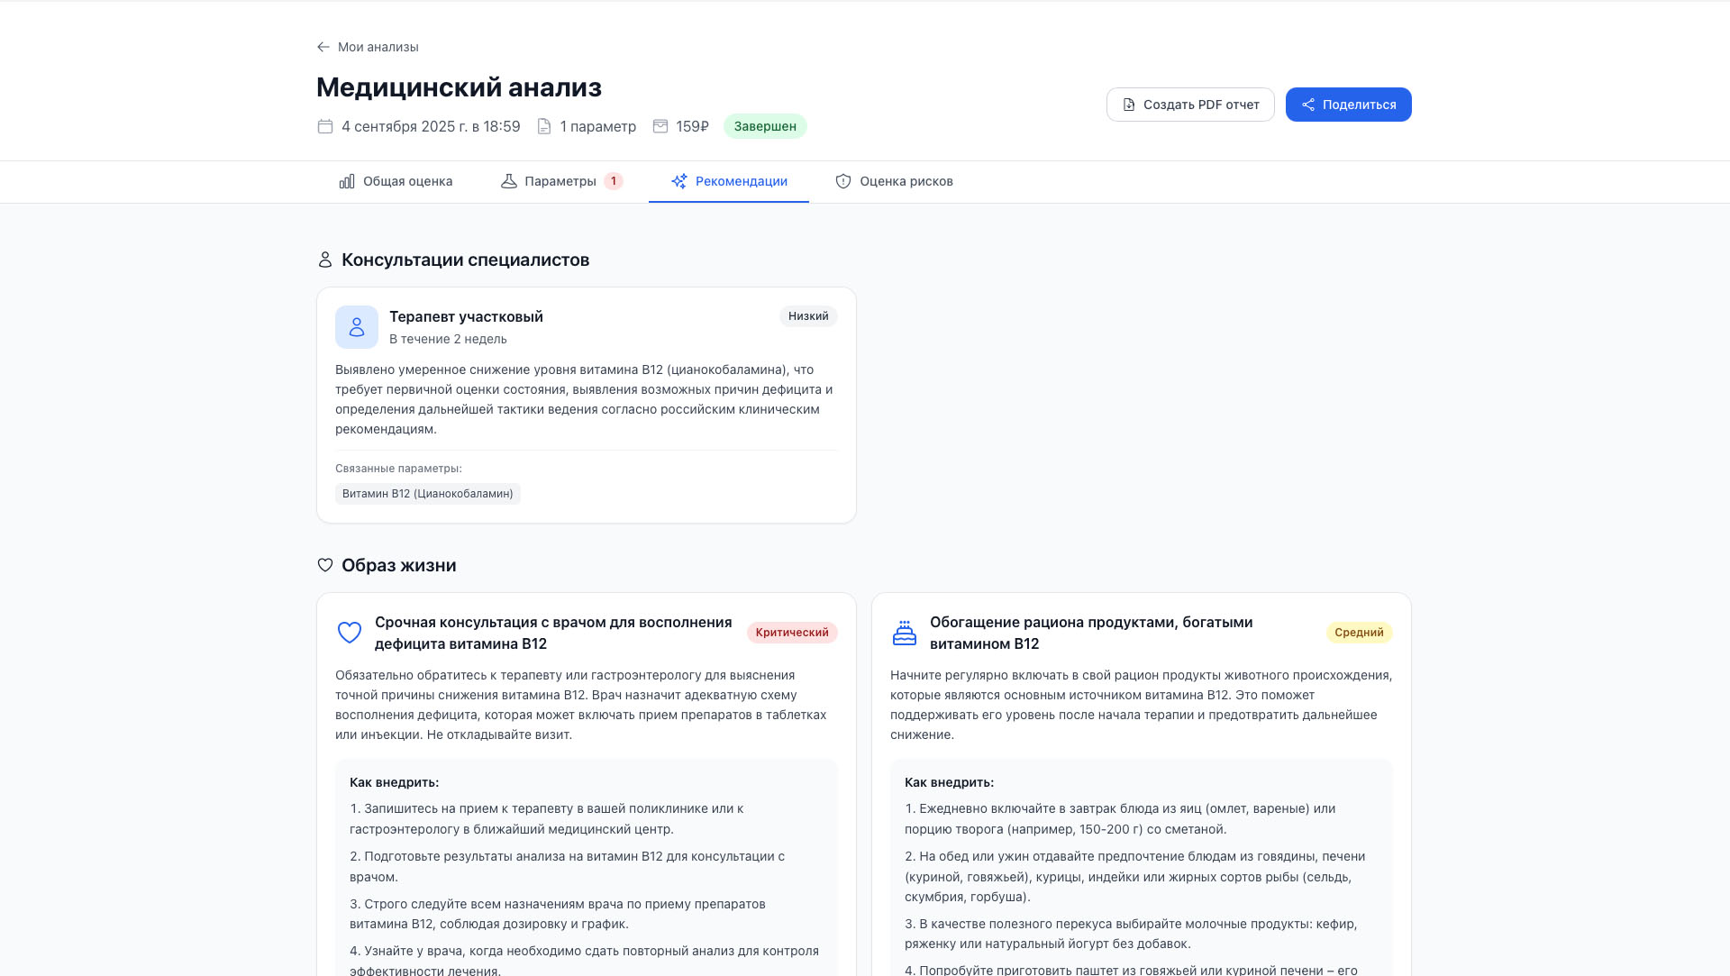Click the heart icon by 'Образ жизни'
The height and width of the screenshot is (976, 1730).
click(x=325, y=565)
